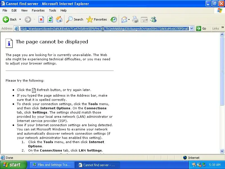Open the Back button history dropdown
Screen dimensions: 225x169
[20, 19]
